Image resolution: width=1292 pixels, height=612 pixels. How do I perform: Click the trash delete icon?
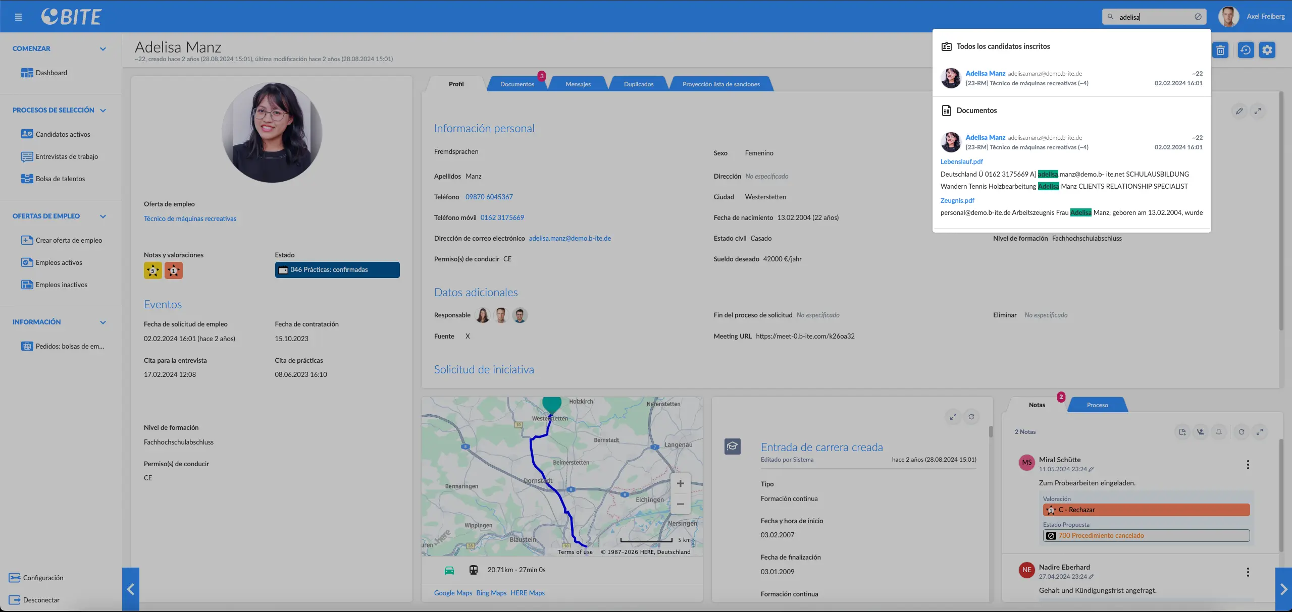coord(1220,50)
